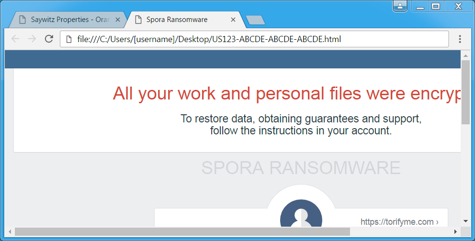475x241 pixels.
Task: Click the horizontal scrollbar right arrow
Action: [x=455, y=231]
